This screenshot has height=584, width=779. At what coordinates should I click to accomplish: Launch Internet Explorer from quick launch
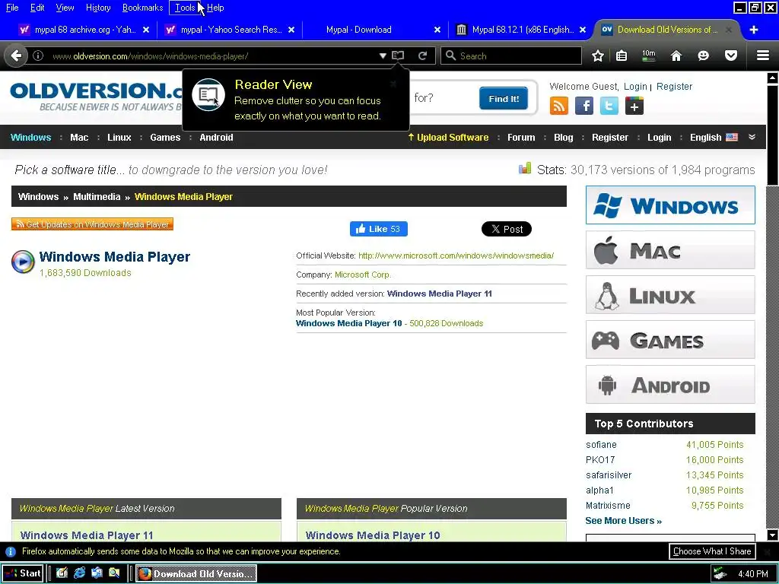(79, 573)
